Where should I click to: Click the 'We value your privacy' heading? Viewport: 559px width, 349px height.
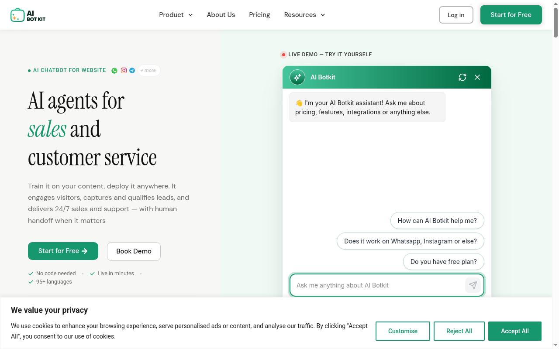tap(49, 310)
